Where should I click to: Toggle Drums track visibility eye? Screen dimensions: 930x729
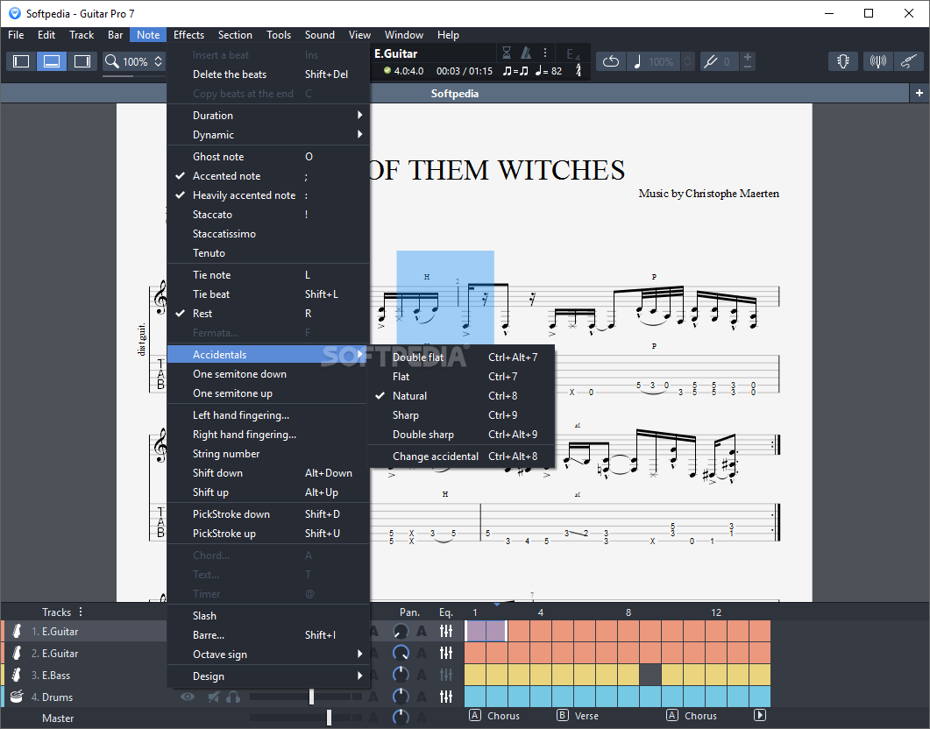(188, 697)
